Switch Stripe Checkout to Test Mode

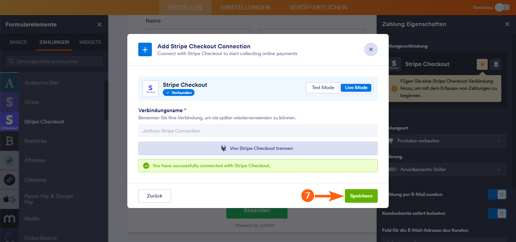[323, 88]
